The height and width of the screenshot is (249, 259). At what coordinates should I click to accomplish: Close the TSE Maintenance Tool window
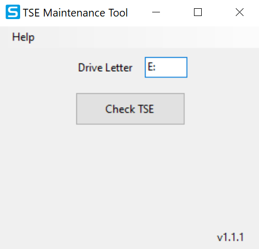click(239, 12)
